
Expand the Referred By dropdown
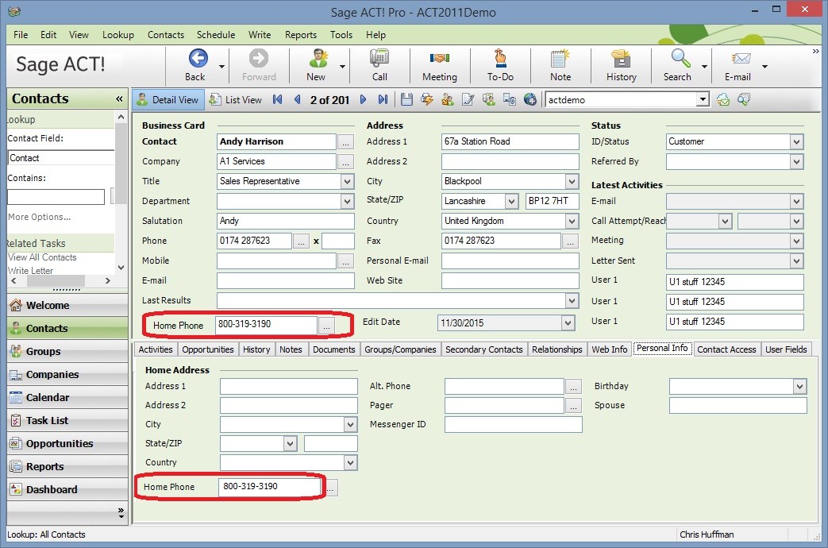797,162
